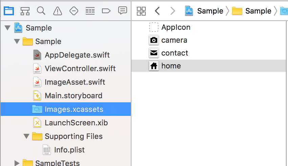This screenshot has height=166, width=288.
Task: Open Main.storyboard file
Action: click(73, 96)
